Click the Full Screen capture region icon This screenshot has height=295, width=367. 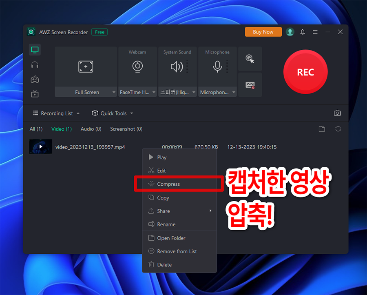[86, 67]
